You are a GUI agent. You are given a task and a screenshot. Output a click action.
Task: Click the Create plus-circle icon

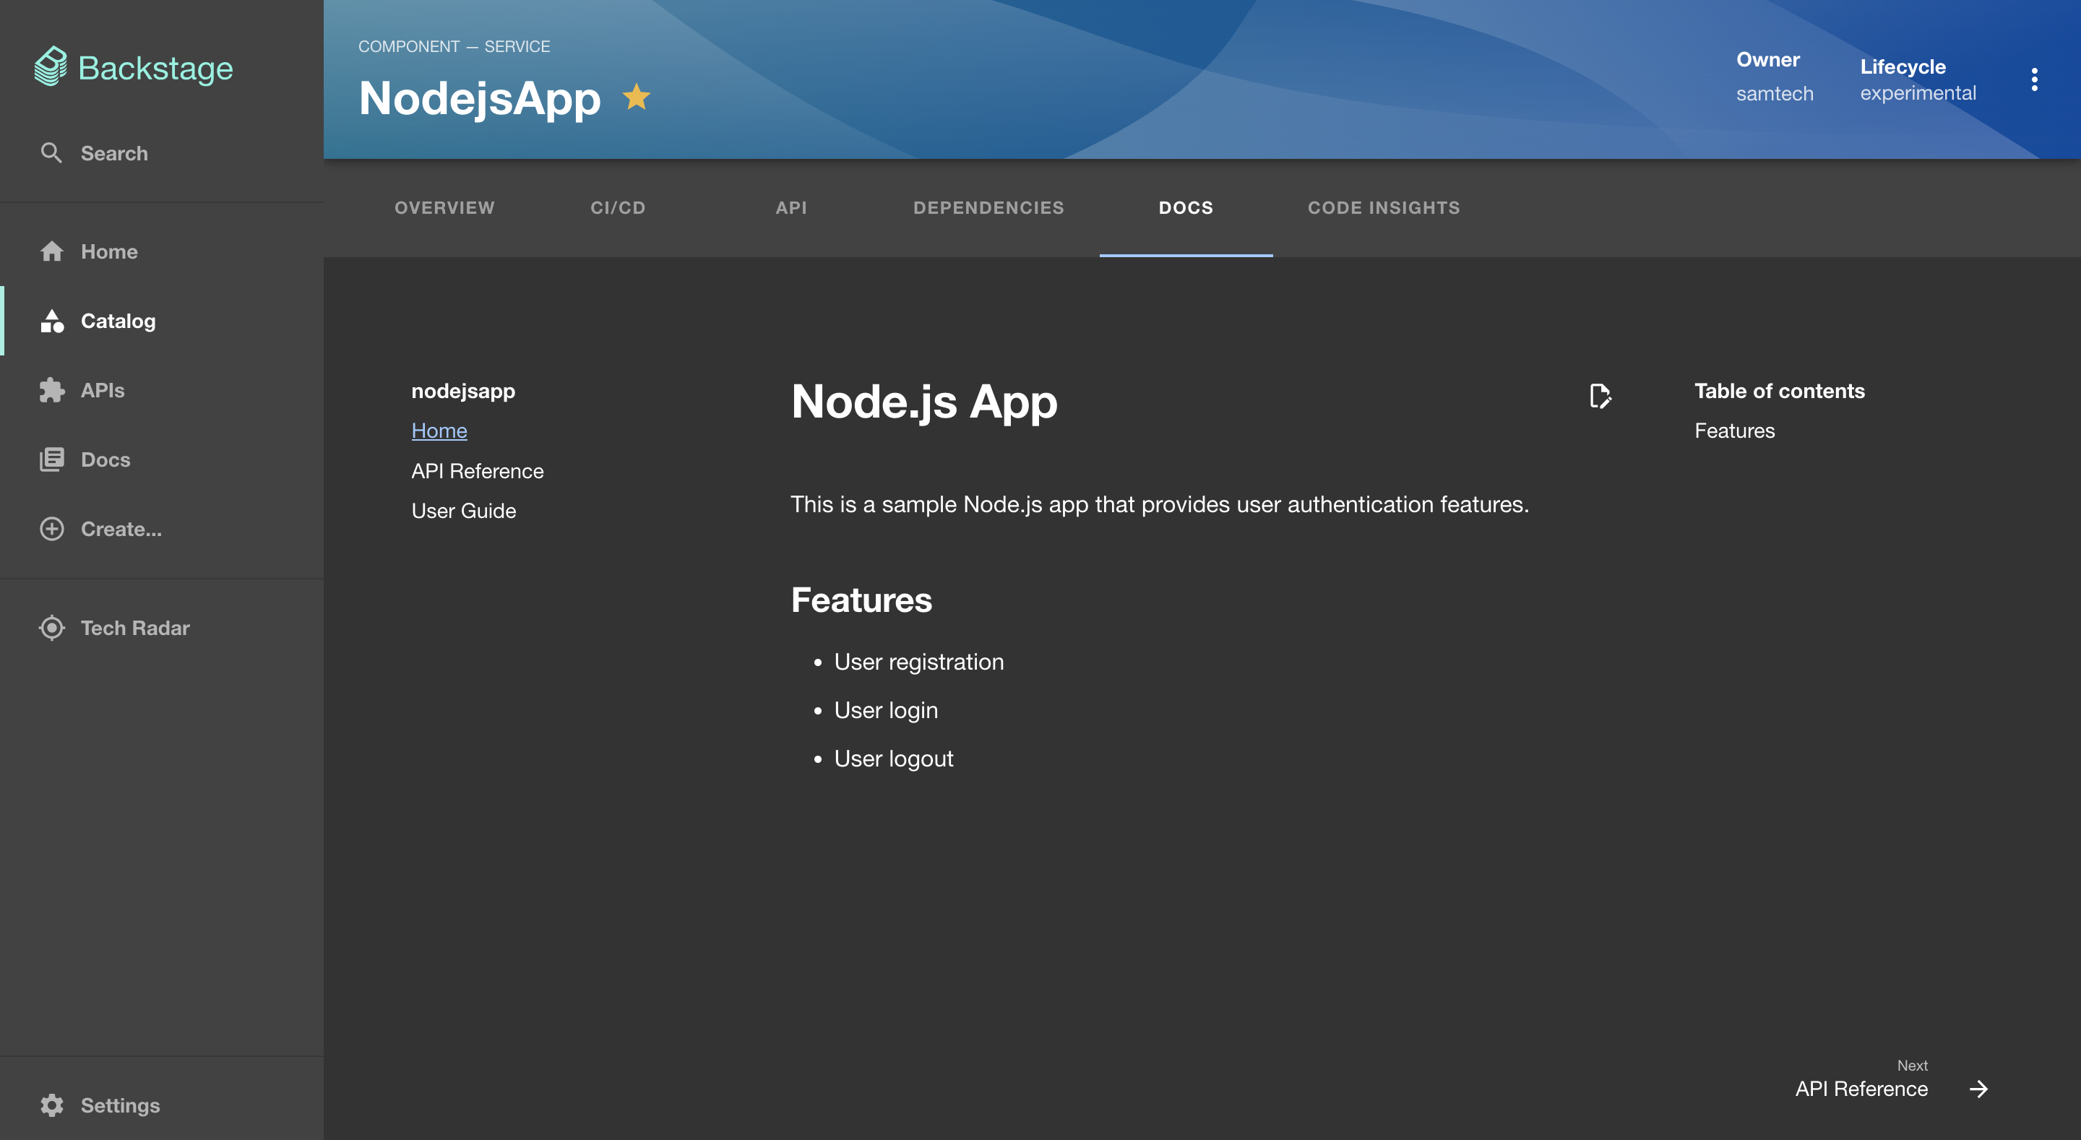[52, 530]
